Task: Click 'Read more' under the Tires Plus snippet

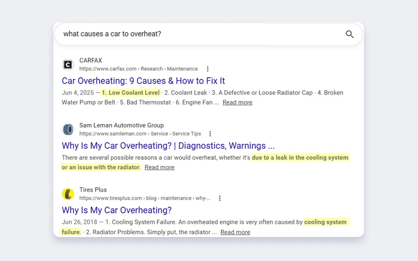Action: [x=235, y=232]
